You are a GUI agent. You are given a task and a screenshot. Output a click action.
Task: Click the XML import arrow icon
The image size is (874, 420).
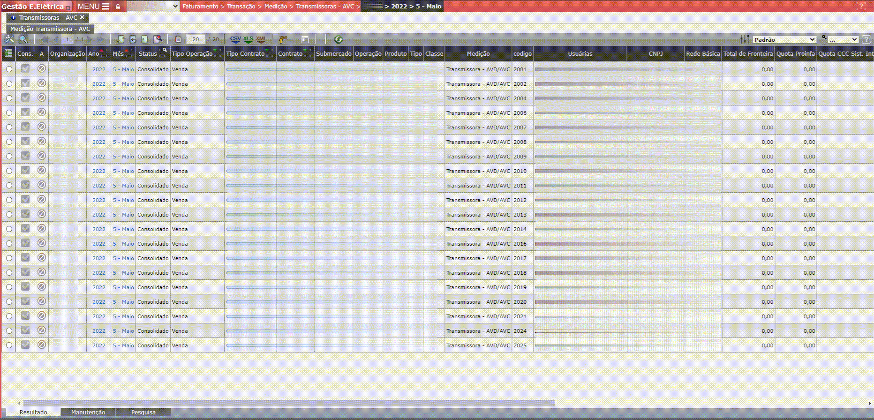click(x=283, y=39)
